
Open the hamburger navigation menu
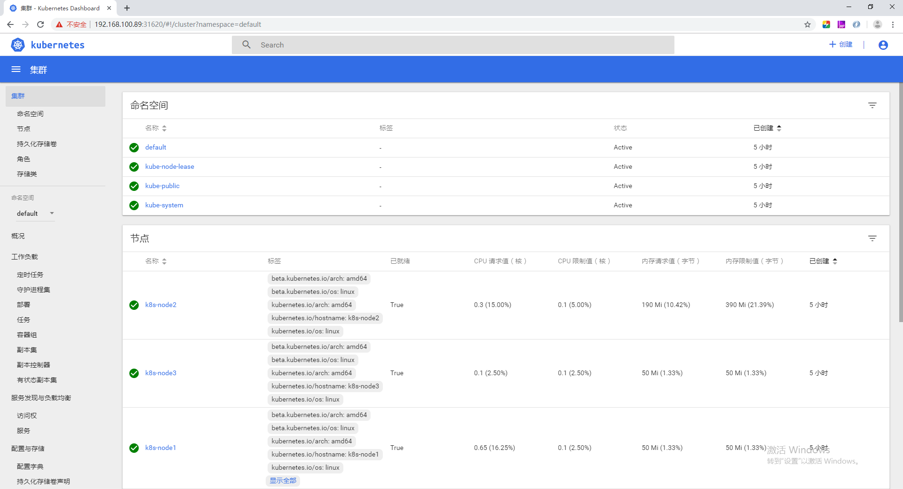[x=16, y=70]
